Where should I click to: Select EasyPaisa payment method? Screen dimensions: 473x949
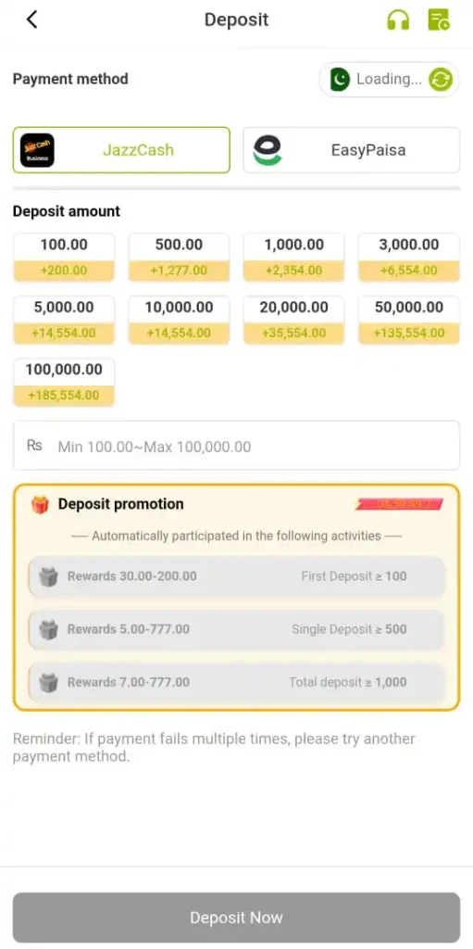[352, 150]
